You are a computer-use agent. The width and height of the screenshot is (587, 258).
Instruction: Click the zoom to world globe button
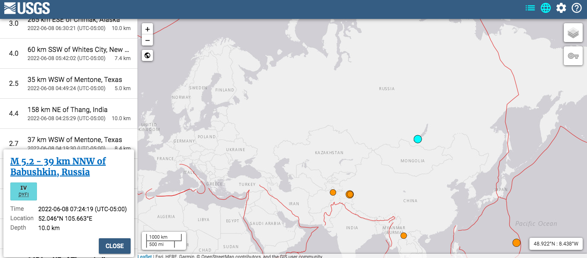(x=147, y=55)
